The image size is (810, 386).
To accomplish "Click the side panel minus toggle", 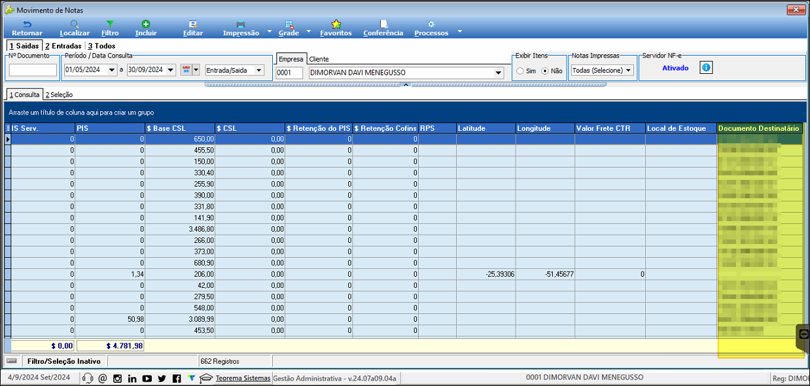I will (804, 334).
